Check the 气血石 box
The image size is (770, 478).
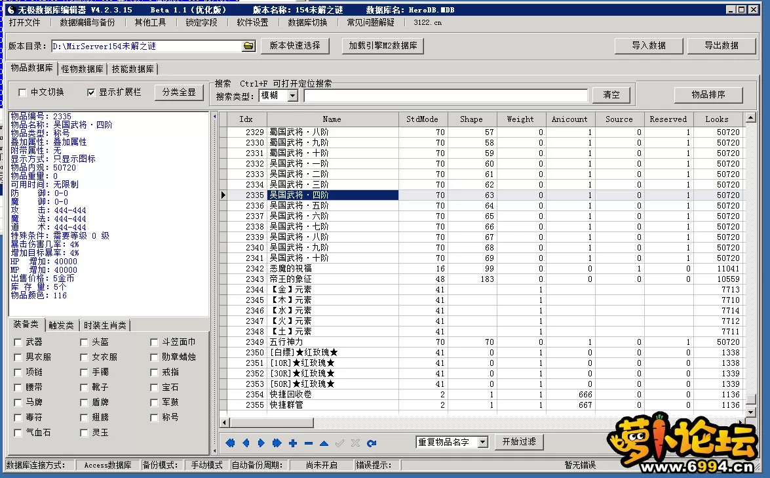click(18, 433)
